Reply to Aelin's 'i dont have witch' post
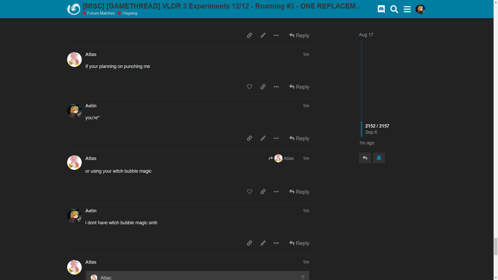 click(299, 243)
